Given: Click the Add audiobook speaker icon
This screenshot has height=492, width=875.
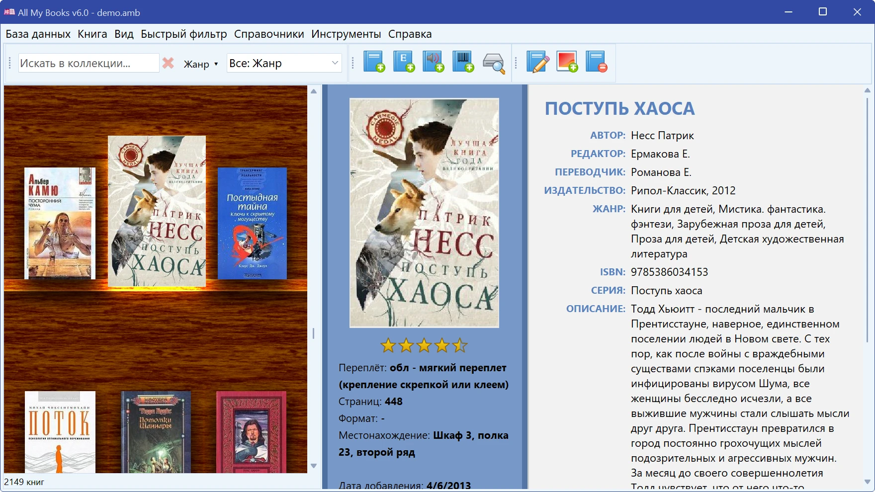Looking at the screenshot, I should [x=434, y=62].
